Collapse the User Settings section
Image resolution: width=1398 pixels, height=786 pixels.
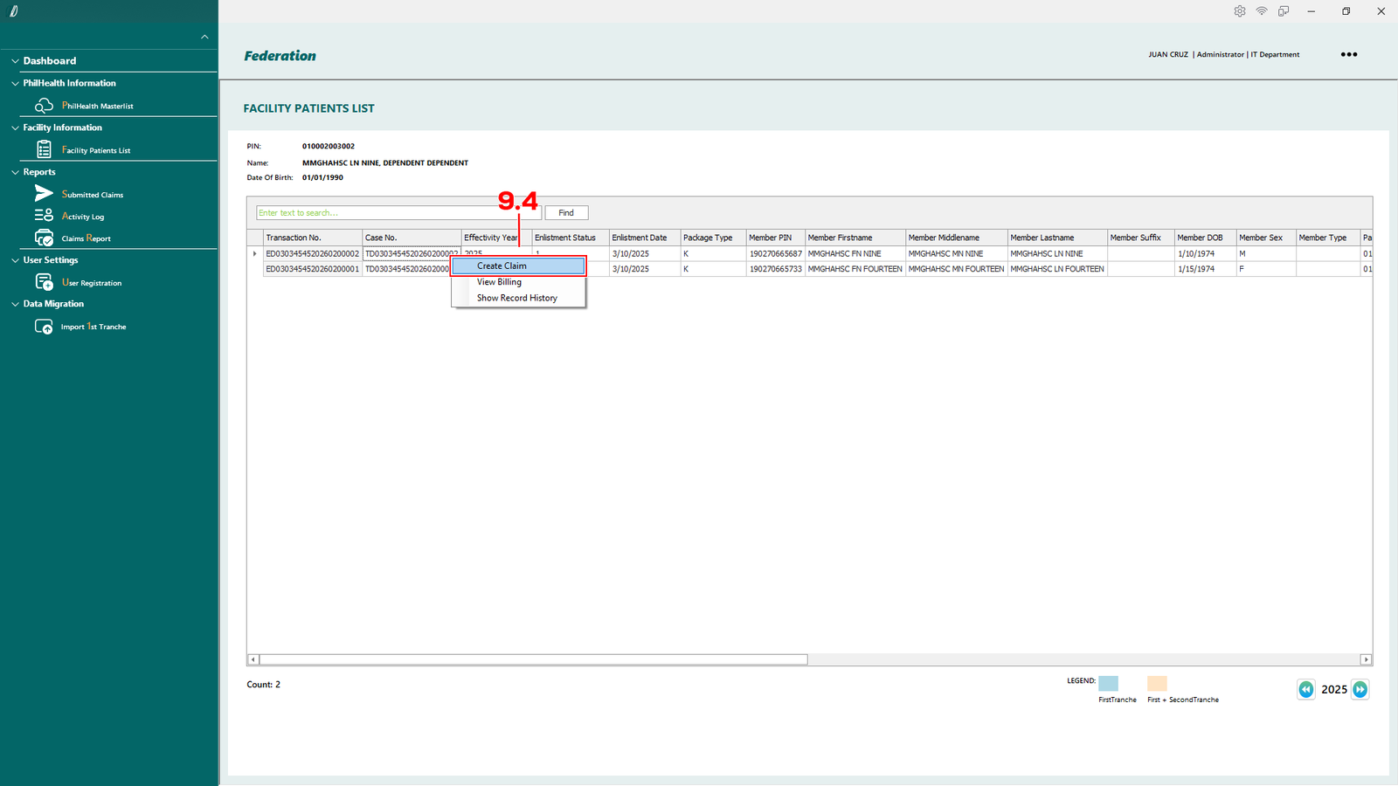[15, 260]
